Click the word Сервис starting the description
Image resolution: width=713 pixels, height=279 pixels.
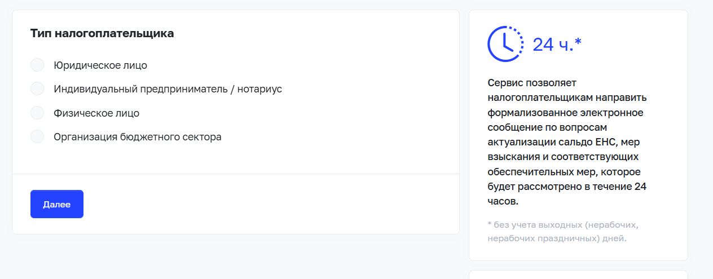click(505, 83)
